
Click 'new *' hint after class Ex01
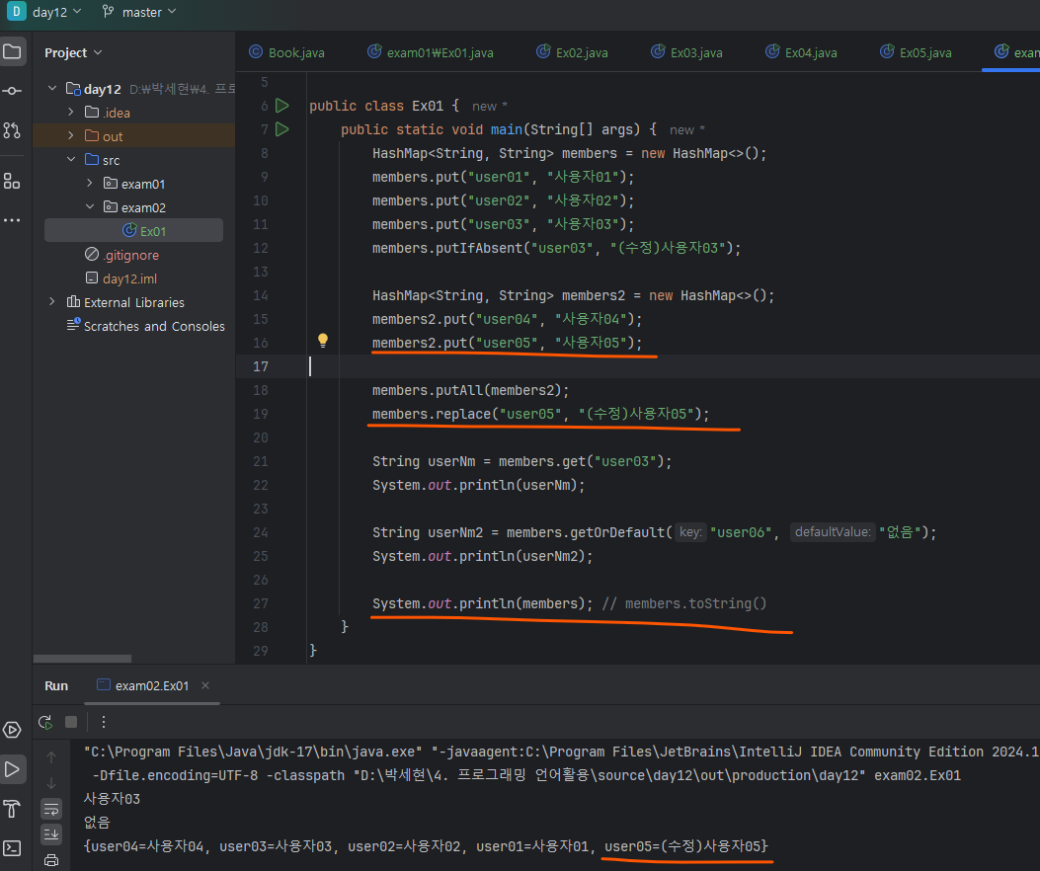coord(490,106)
